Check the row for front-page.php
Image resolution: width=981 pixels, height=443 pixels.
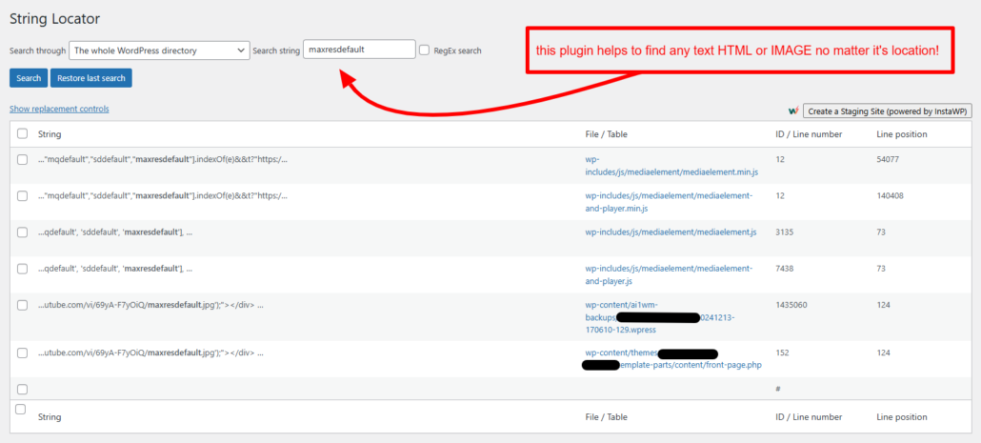tap(23, 352)
